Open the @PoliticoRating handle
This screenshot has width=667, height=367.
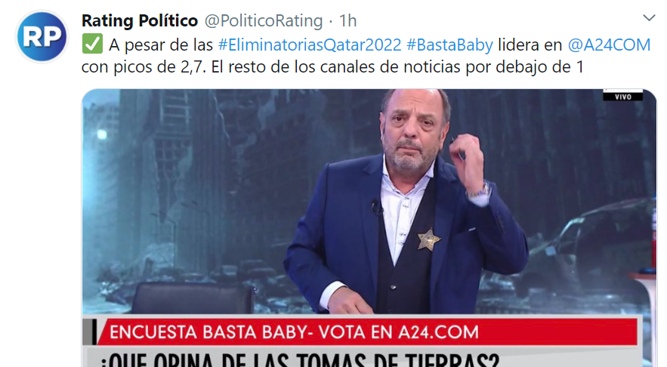[x=264, y=21]
